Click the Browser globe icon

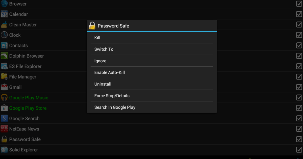(x=4, y=4)
